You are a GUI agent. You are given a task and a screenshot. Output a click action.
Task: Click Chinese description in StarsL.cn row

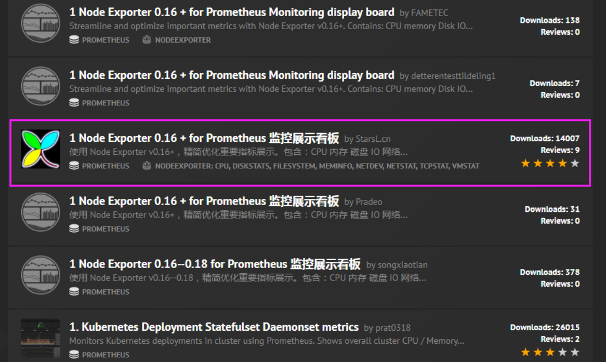[239, 152]
